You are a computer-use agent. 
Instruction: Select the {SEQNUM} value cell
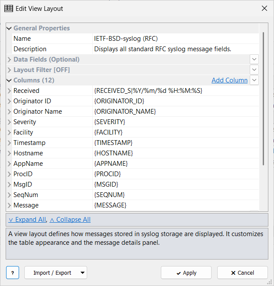[176, 194]
